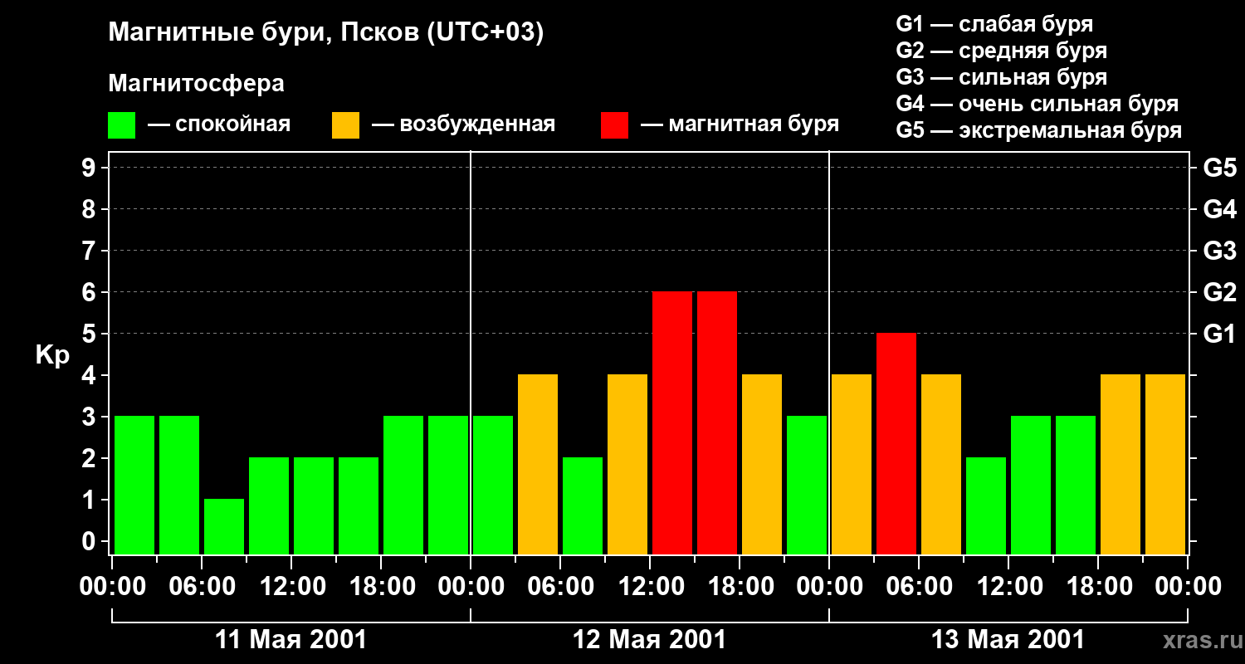Click the 13 May green bar starting at 12:00

[1031, 485]
